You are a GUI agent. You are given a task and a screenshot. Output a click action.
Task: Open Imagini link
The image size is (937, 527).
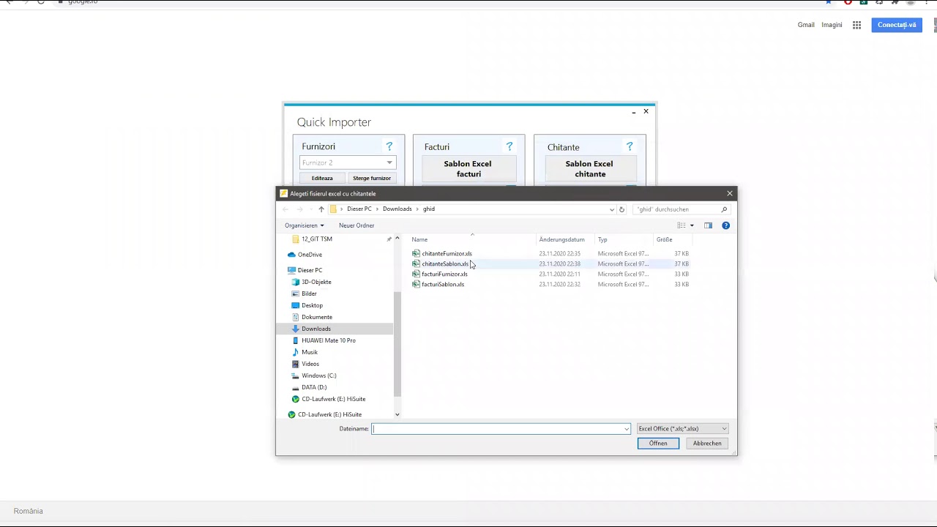point(832,25)
